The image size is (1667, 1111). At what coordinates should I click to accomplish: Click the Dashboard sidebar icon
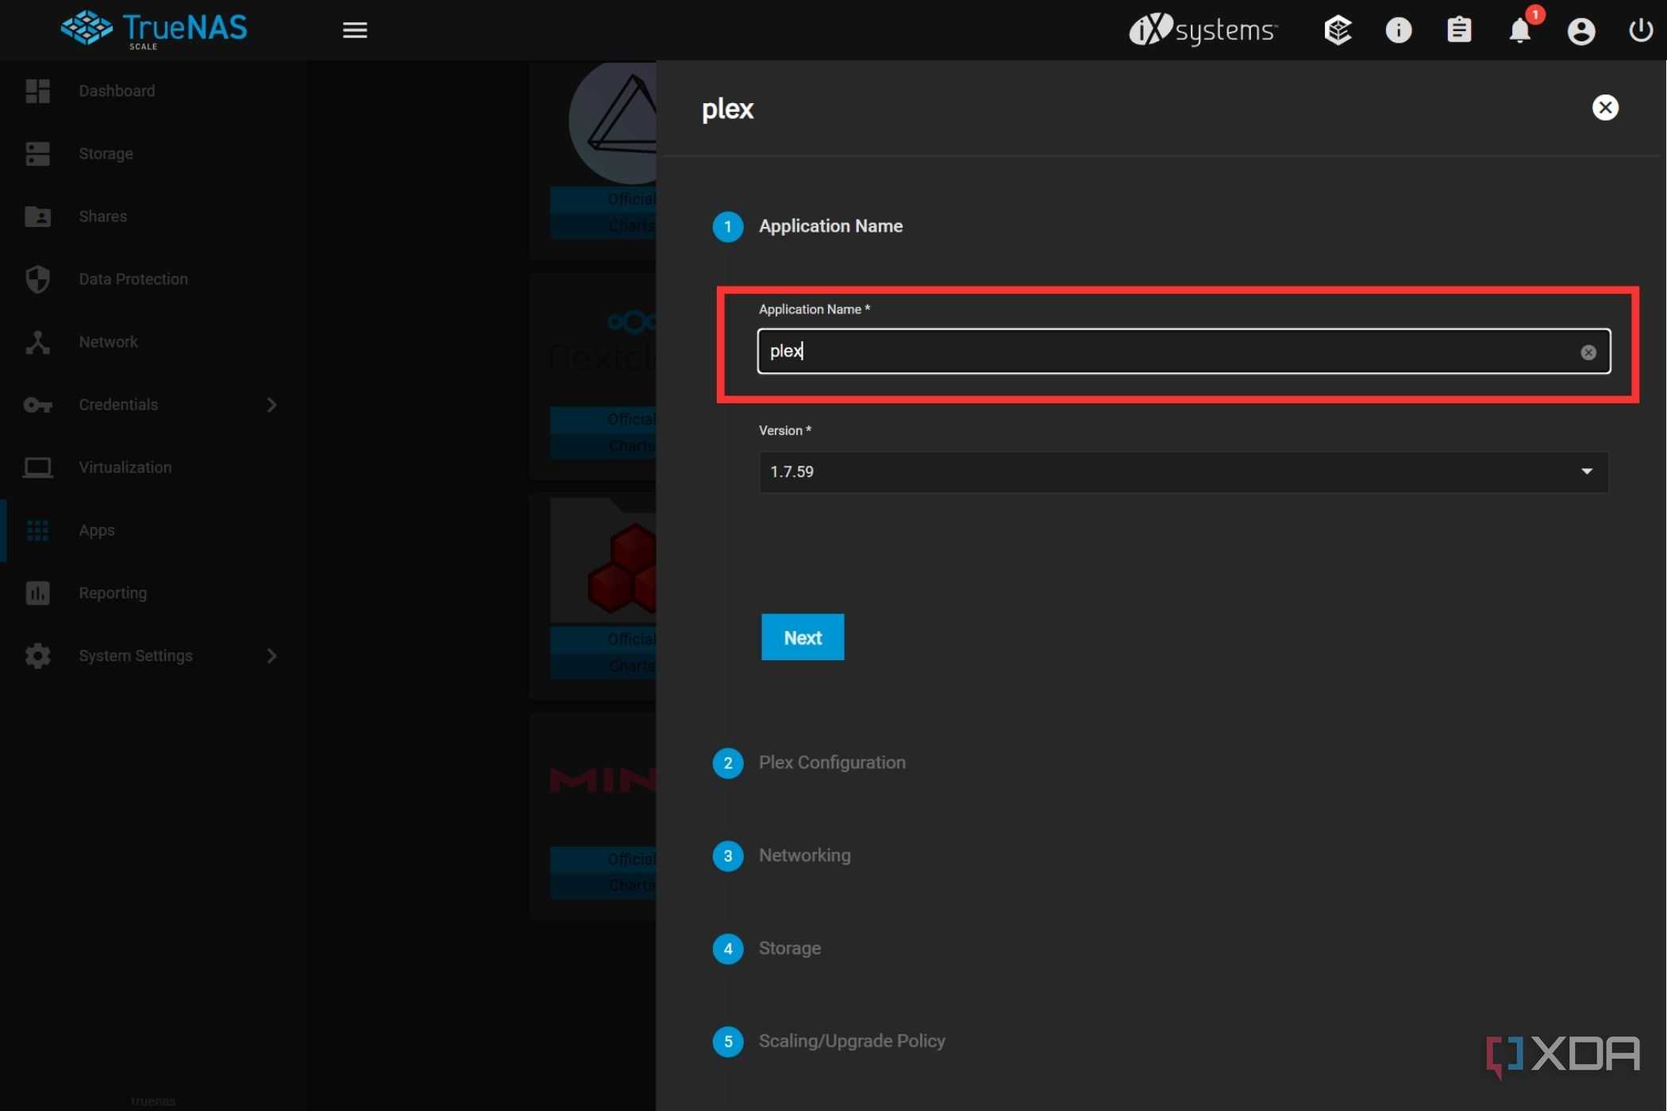(37, 90)
